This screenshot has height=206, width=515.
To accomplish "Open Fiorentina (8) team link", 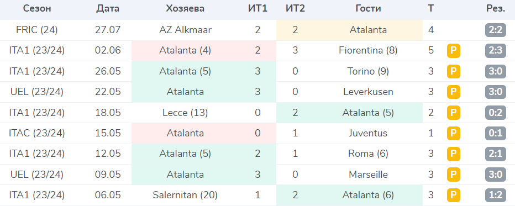I will pos(368,51).
